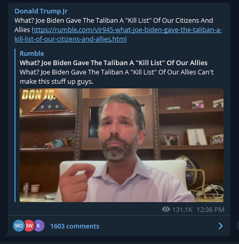This screenshot has width=239, height=244.
Task: Click the eye views icon
Action: 166,209
